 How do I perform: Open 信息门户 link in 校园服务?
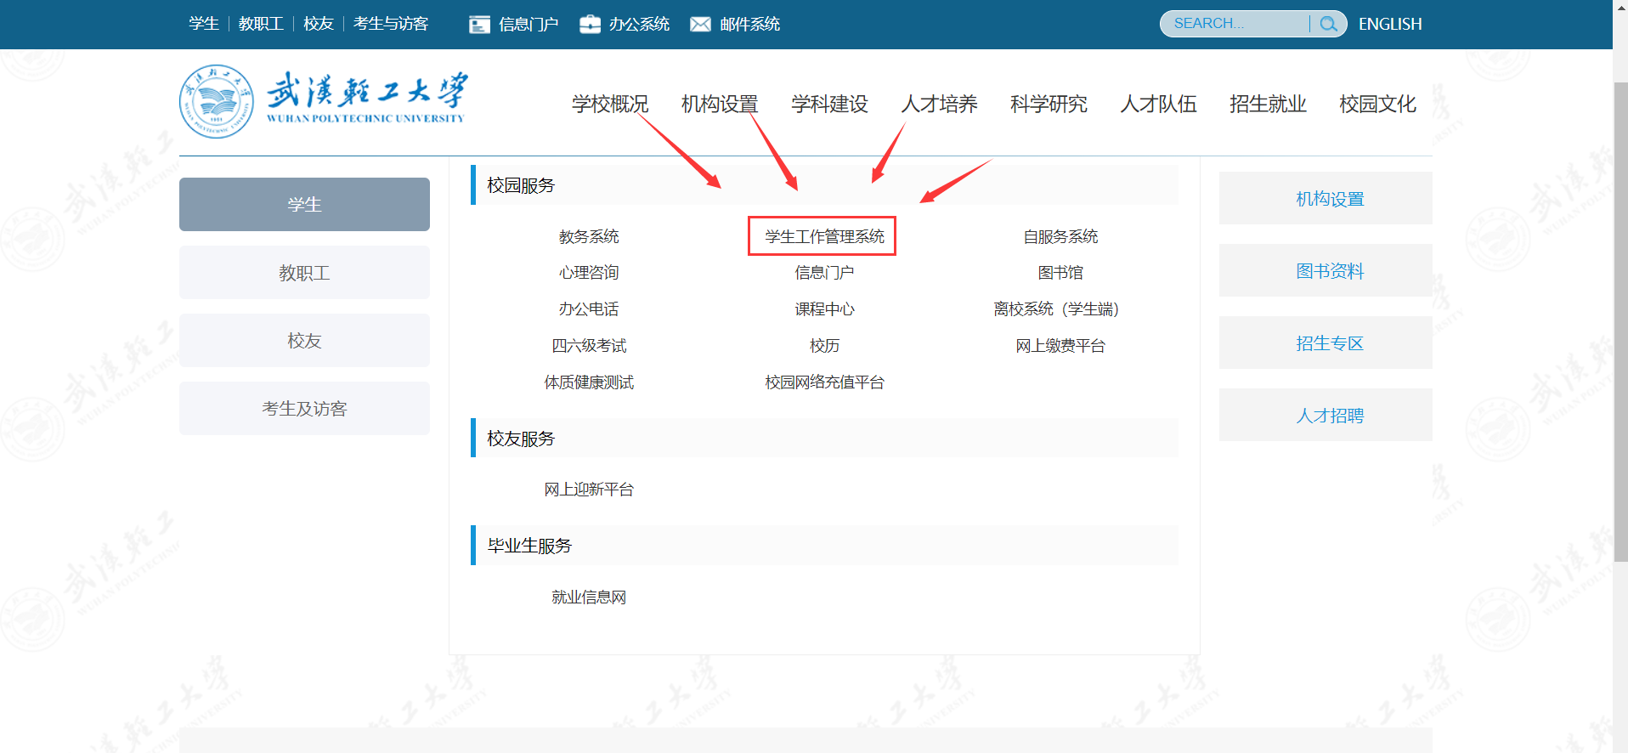point(824,273)
